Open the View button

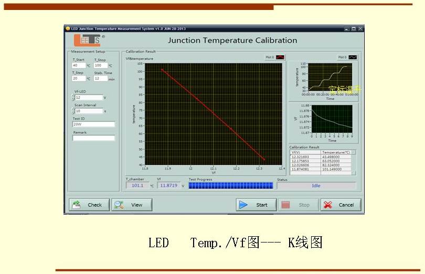[132, 205]
